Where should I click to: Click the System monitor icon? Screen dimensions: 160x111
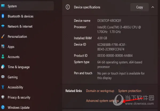tap(3, 6)
